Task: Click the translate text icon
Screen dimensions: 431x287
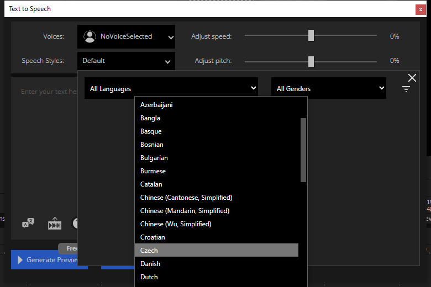Action: [x=28, y=223]
